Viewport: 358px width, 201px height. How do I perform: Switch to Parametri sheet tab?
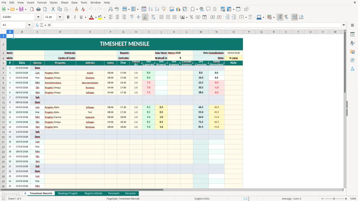tap(114, 193)
